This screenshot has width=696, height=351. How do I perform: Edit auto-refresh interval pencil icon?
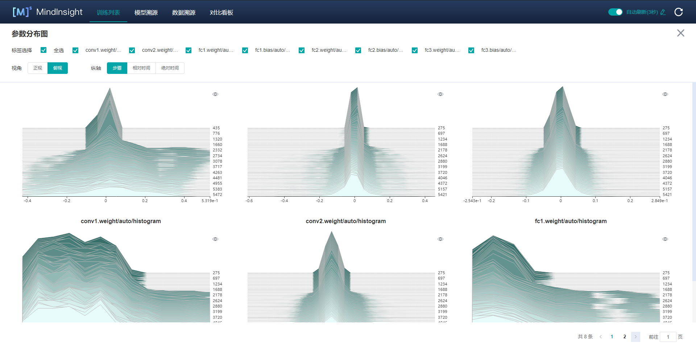[663, 12]
